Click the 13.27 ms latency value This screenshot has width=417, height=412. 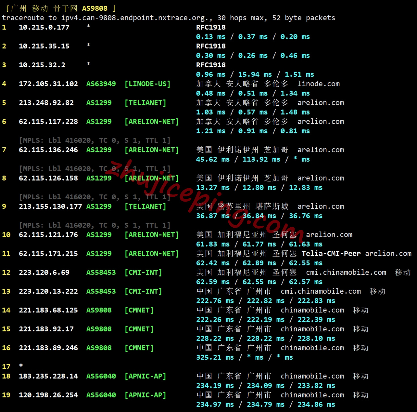click(x=213, y=188)
